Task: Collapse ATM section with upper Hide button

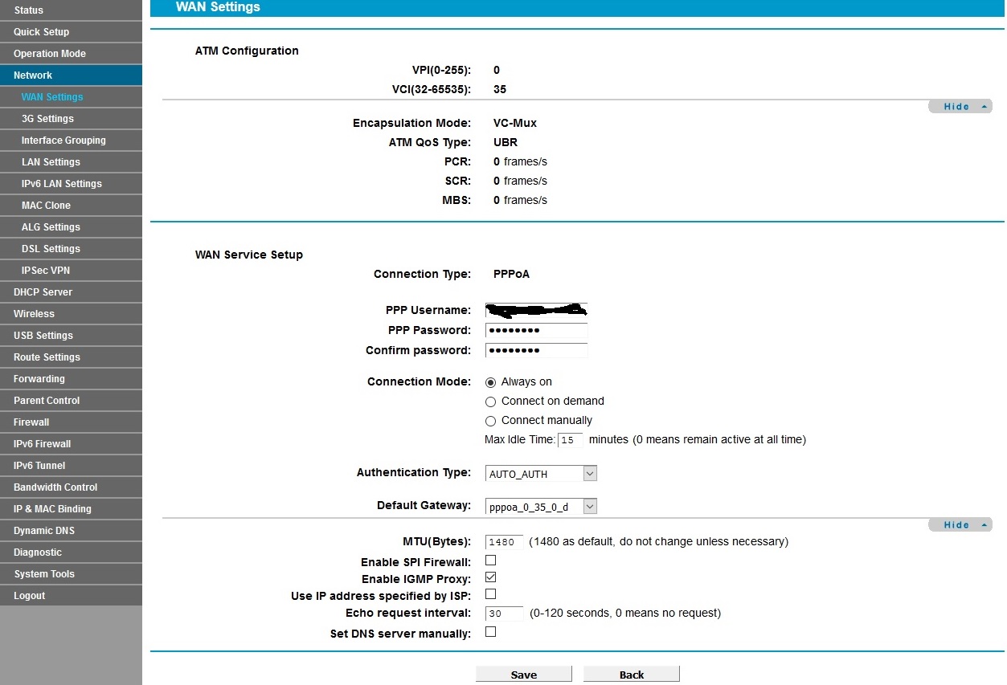Action: 960,107
